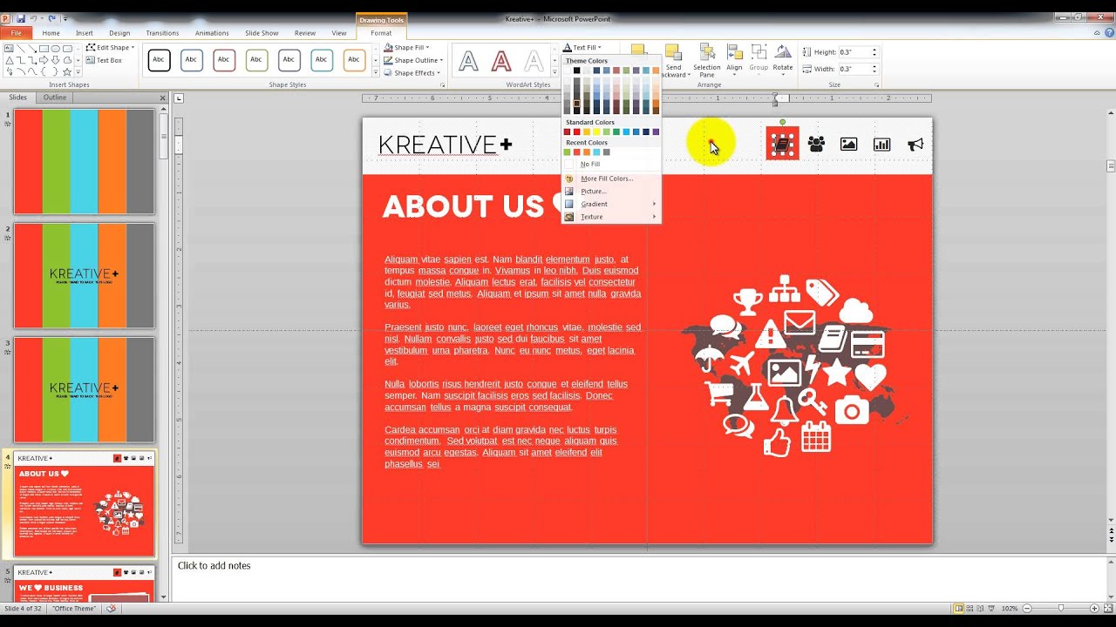Open the Shape Fill dropdown
The image size is (1116, 627).
point(408,47)
